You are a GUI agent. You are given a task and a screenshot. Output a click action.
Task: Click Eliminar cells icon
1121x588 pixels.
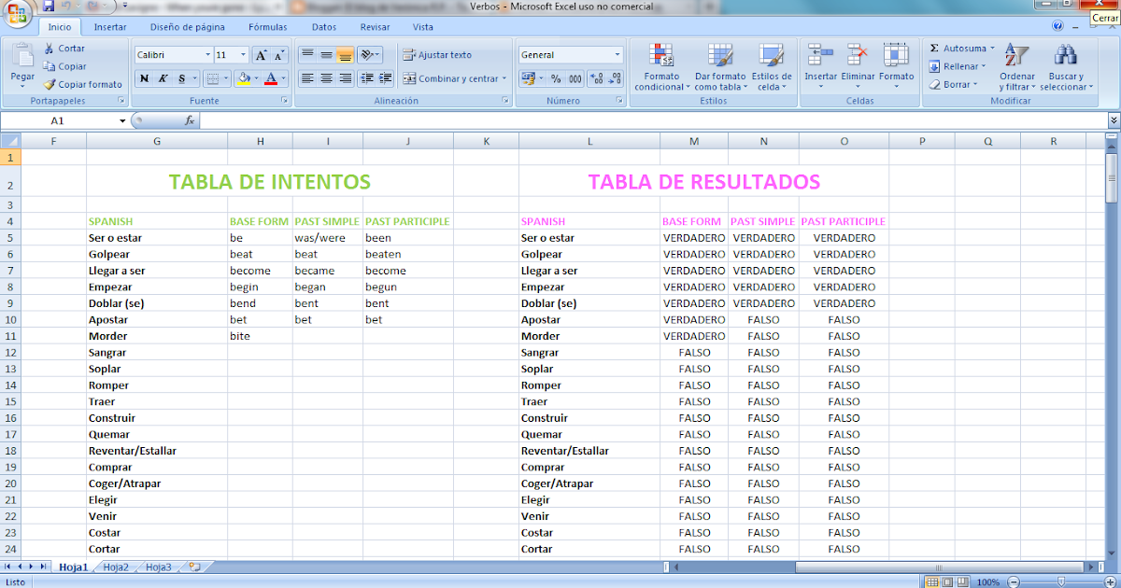(x=858, y=56)
